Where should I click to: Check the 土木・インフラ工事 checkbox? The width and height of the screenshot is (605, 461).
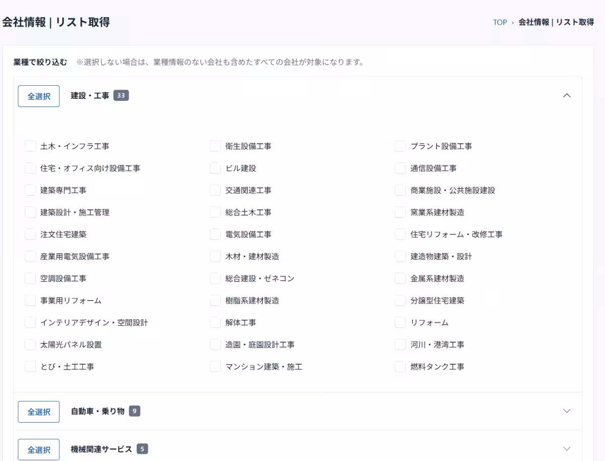[x=30, y=146]
